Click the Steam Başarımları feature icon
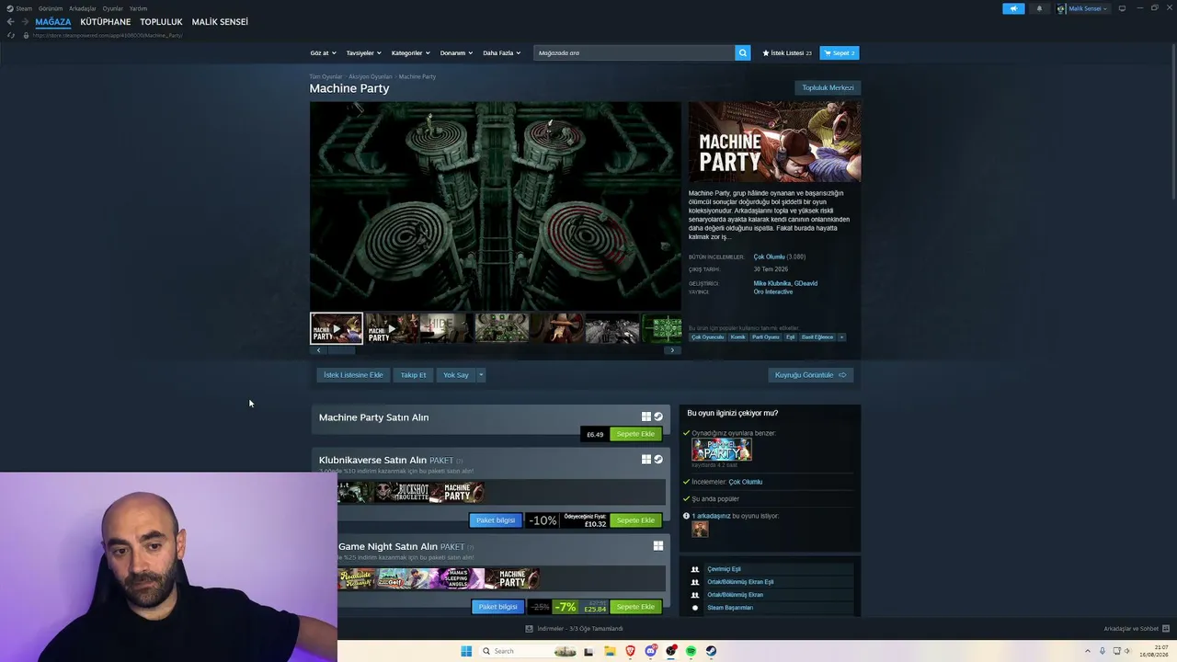 [695, 608]
